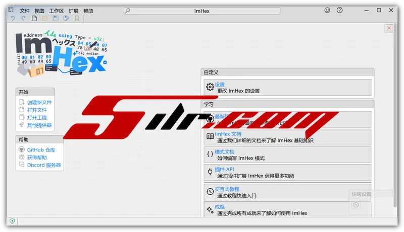Click the vertical scrollbar on right

point(395,115)
